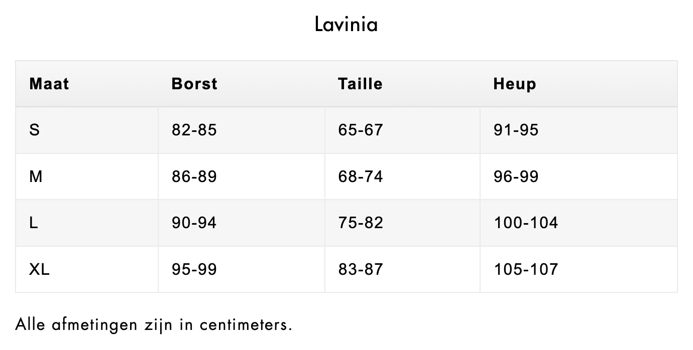The height and width of the screenshot is (350, 693).
Task: Select the 105-107 Heup cell
Action: (526, 269)
